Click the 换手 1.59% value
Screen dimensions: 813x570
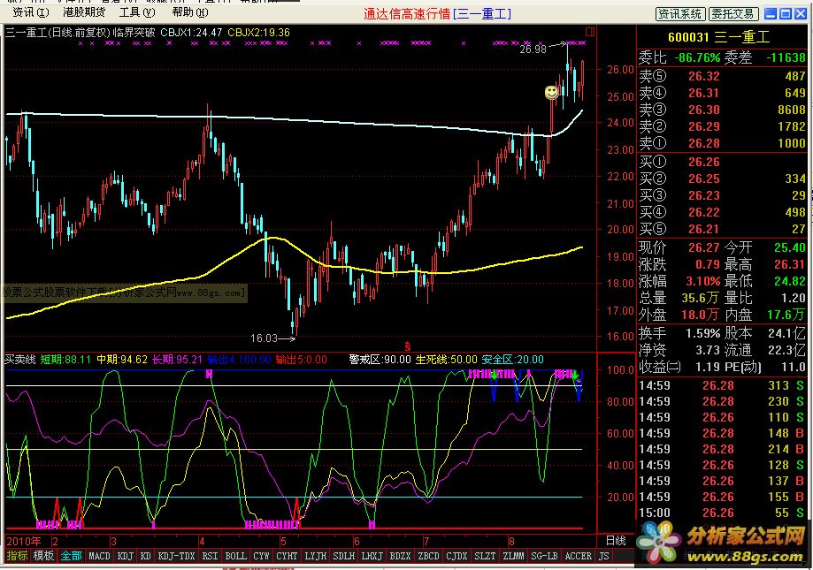(703, 333)
